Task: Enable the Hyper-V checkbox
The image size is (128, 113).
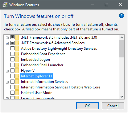Action: tap(12, 71)
